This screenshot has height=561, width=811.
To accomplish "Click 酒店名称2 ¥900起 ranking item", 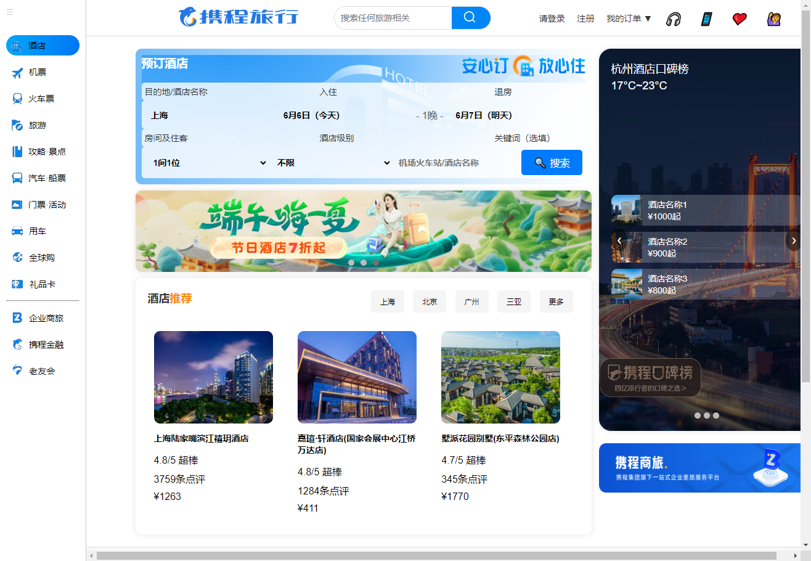I will pyautogui.click(x=706, y=247).
